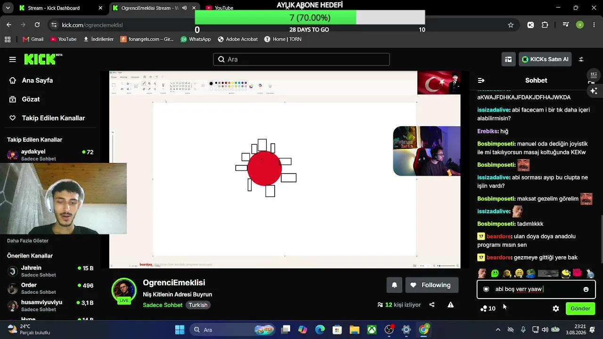Insert the green smiley quick emote
This screenshot has height=339, width=603.
coord(495,273)
